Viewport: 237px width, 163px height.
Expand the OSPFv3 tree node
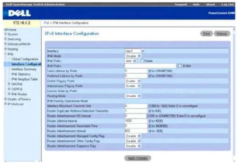[9, 89]
